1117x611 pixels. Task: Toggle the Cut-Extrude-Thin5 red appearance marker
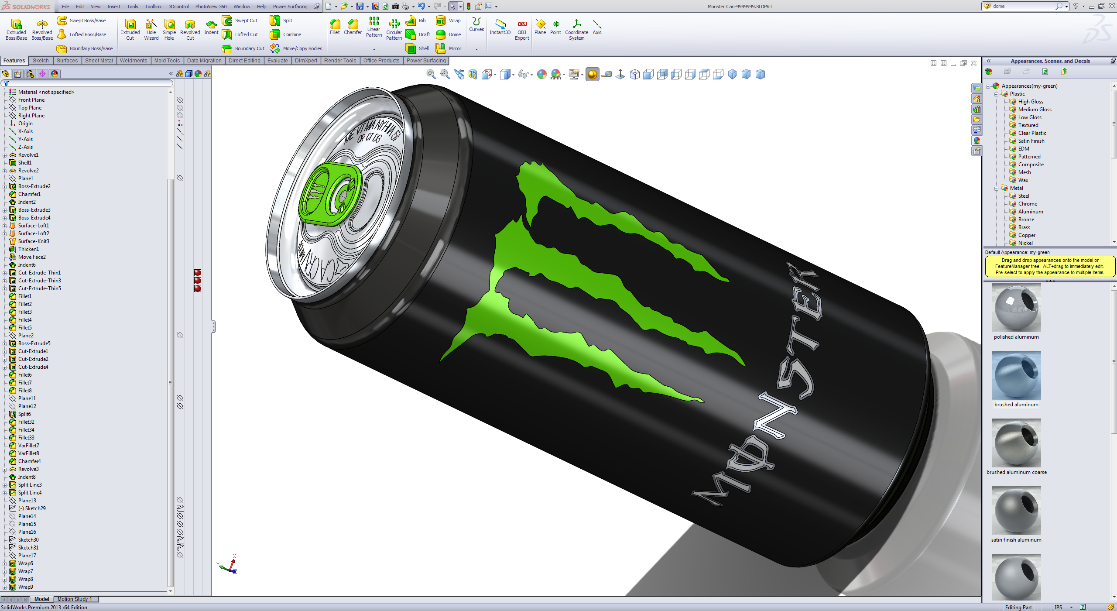[198, 288]
